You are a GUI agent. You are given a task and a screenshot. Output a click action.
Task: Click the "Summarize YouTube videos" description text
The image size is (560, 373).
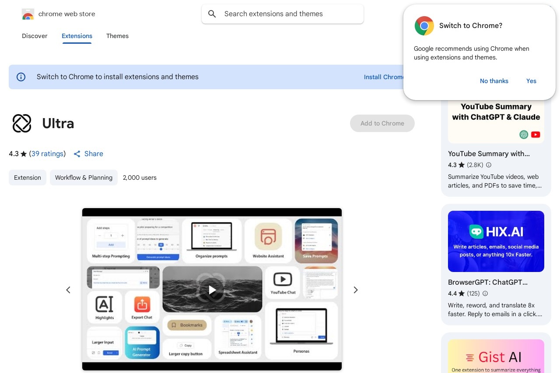[495, 181]
